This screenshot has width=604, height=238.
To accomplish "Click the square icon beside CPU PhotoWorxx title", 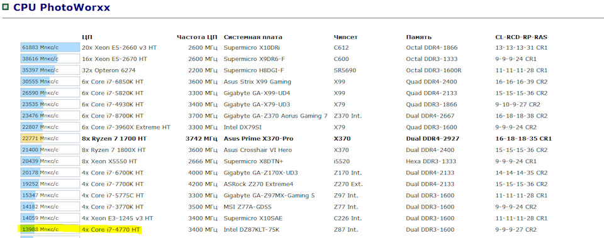I will [x=5, y=6].
